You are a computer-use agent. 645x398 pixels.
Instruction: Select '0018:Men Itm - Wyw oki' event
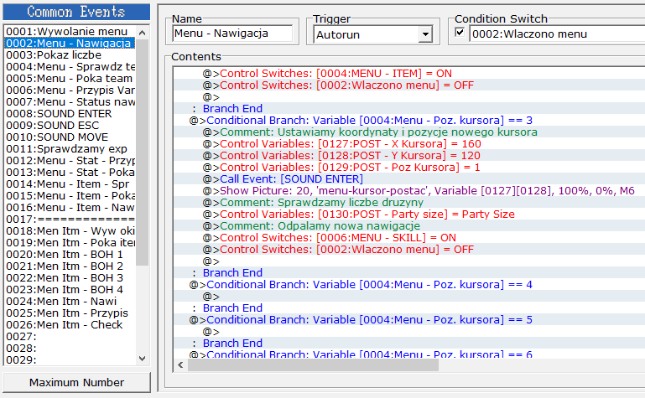click(x=69, y=230)
